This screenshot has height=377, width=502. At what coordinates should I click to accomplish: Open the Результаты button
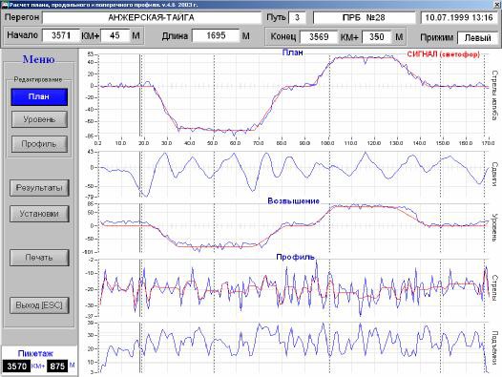[39, 188]
